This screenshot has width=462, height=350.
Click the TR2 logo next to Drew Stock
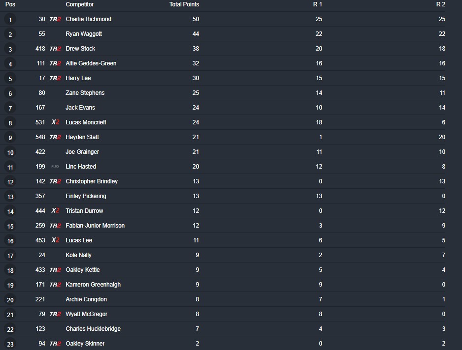(x=55, y=49)
